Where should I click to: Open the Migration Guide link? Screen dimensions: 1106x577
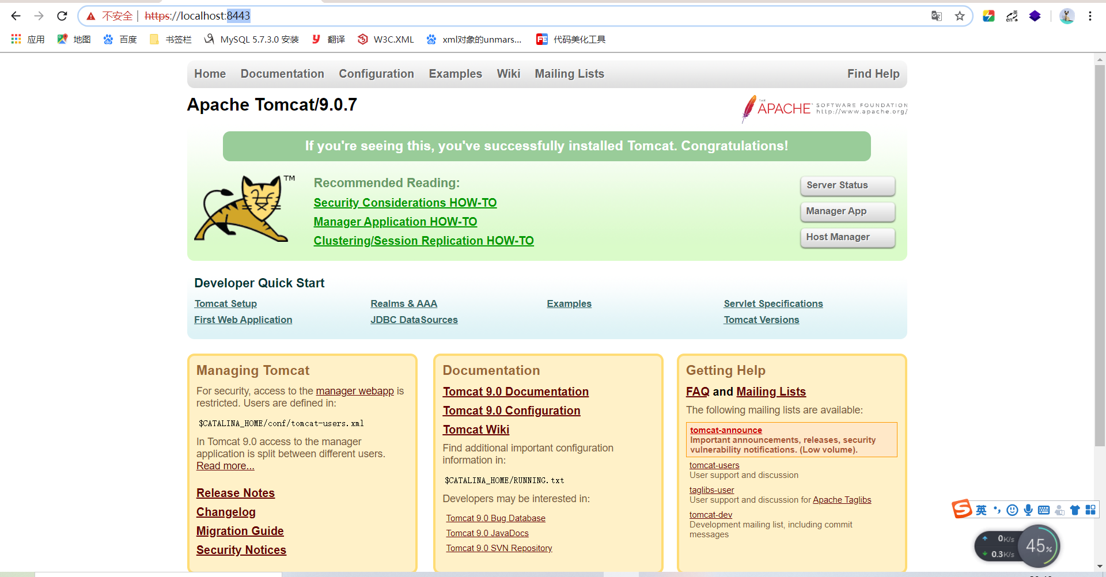coord(240,531)
